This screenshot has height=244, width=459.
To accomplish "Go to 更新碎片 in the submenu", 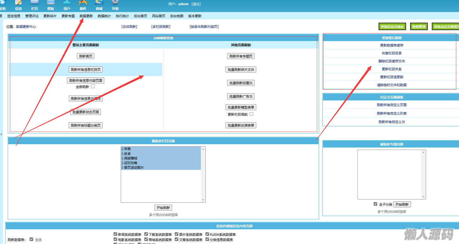I will [x=50, y=16].
